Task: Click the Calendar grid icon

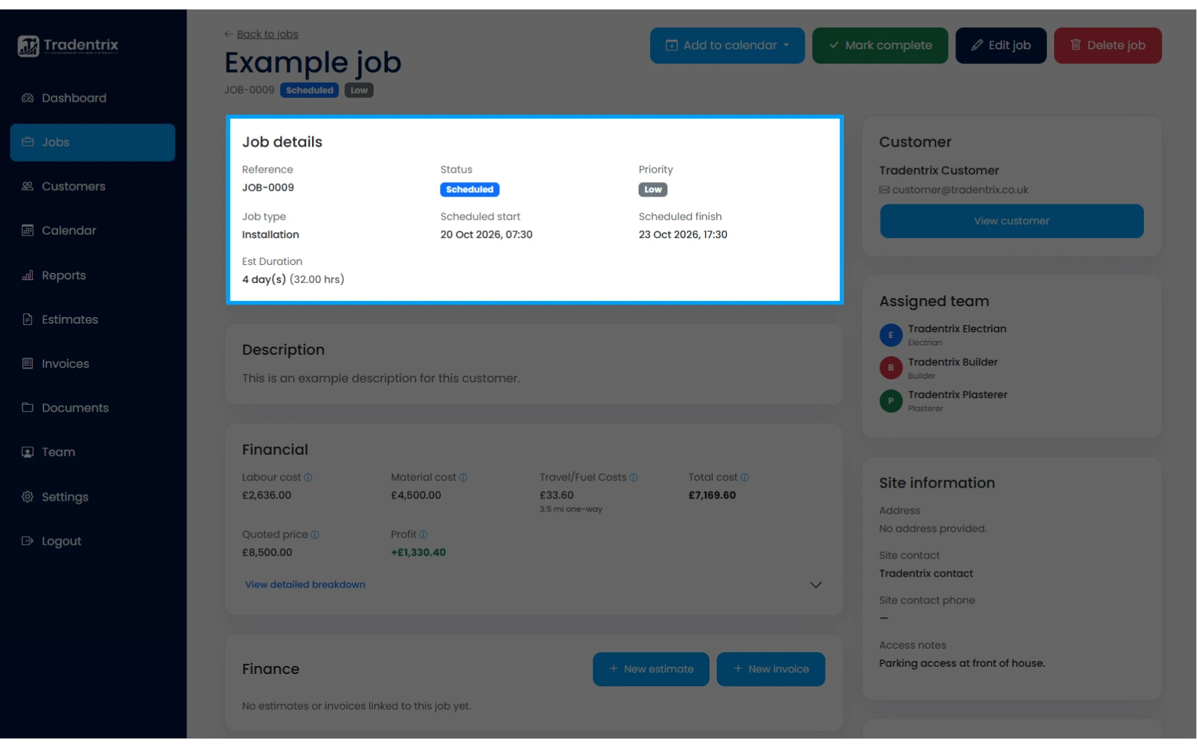Action: [x=28, y=231]
